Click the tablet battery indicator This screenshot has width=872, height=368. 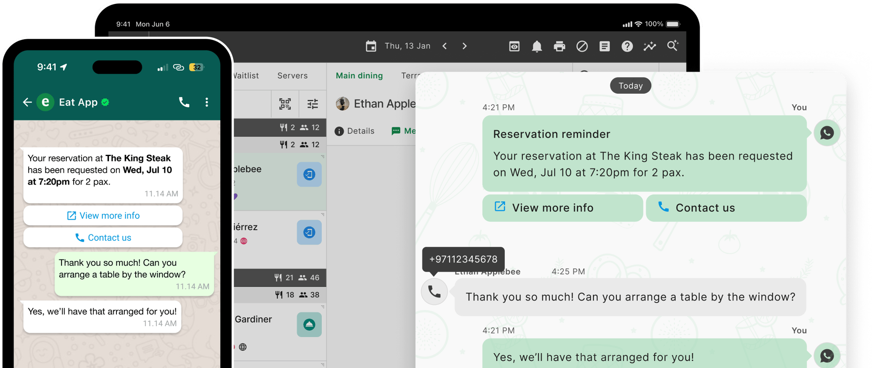tap(673, 24)
